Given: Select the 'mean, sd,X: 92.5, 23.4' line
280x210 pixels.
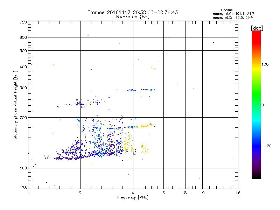Looking at the screenshot, I should pos(233,17).
